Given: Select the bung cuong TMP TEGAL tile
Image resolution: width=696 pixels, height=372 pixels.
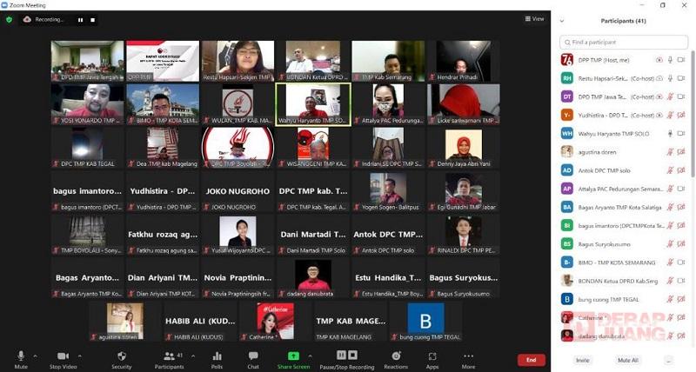Looking at the screenshot, I should click(x=425, y=322).
